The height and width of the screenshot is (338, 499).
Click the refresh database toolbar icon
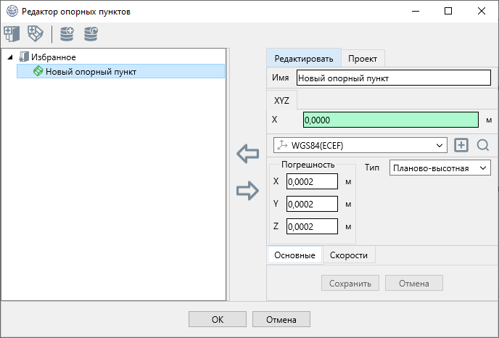[x=91, y=33]
